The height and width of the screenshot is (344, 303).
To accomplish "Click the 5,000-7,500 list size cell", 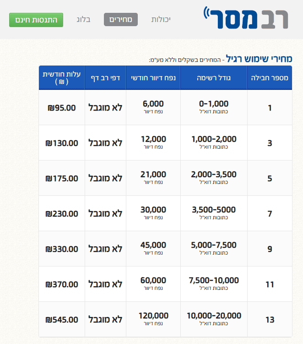I will (214, 249).
